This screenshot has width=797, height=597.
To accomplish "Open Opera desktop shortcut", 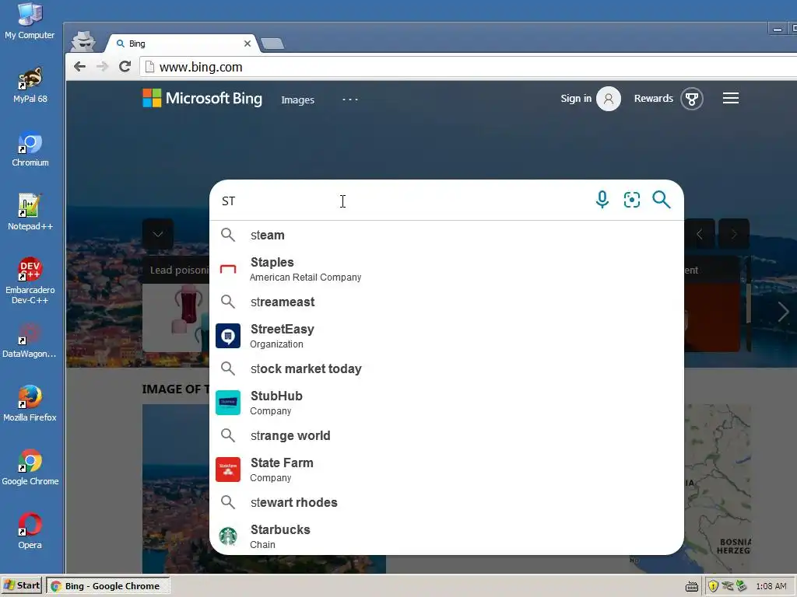I will pyautogui.click(x=30, y=531).
